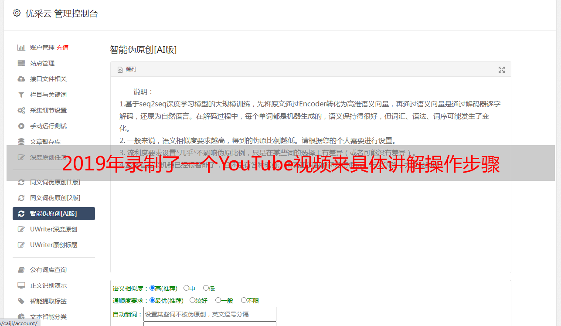Image resolution: width=561 pixels, height=326 pixels.
Task: Click the tag icon for 智能提取标签
Action: [21, 301]
